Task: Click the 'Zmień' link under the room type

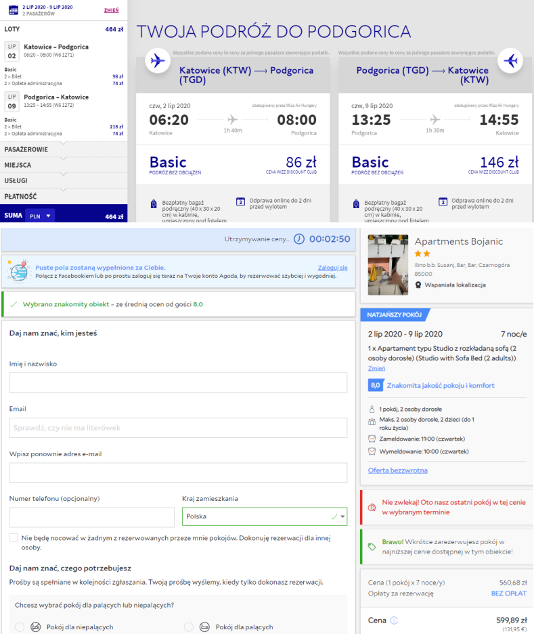Action: (x=376, y=368)
